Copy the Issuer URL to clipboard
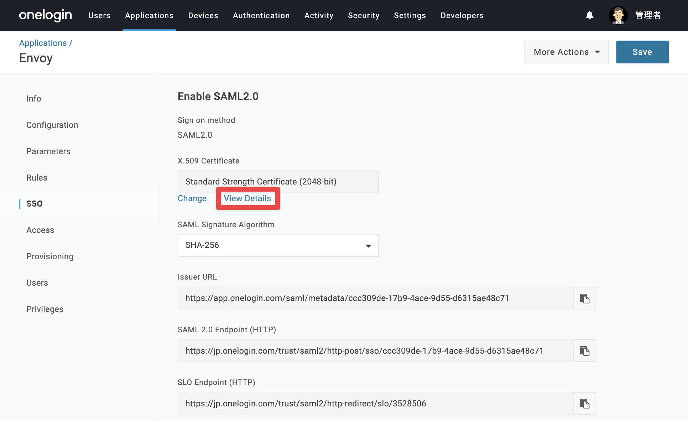688x421 pixels. [x=584, y=298]
